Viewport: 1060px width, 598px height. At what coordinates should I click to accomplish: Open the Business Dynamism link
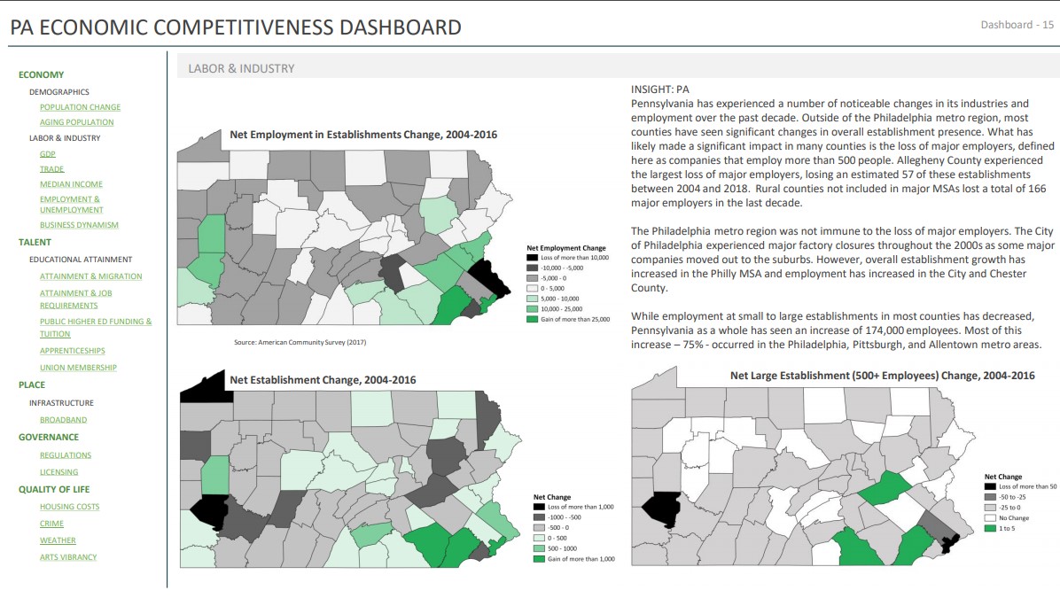(78, 225)
